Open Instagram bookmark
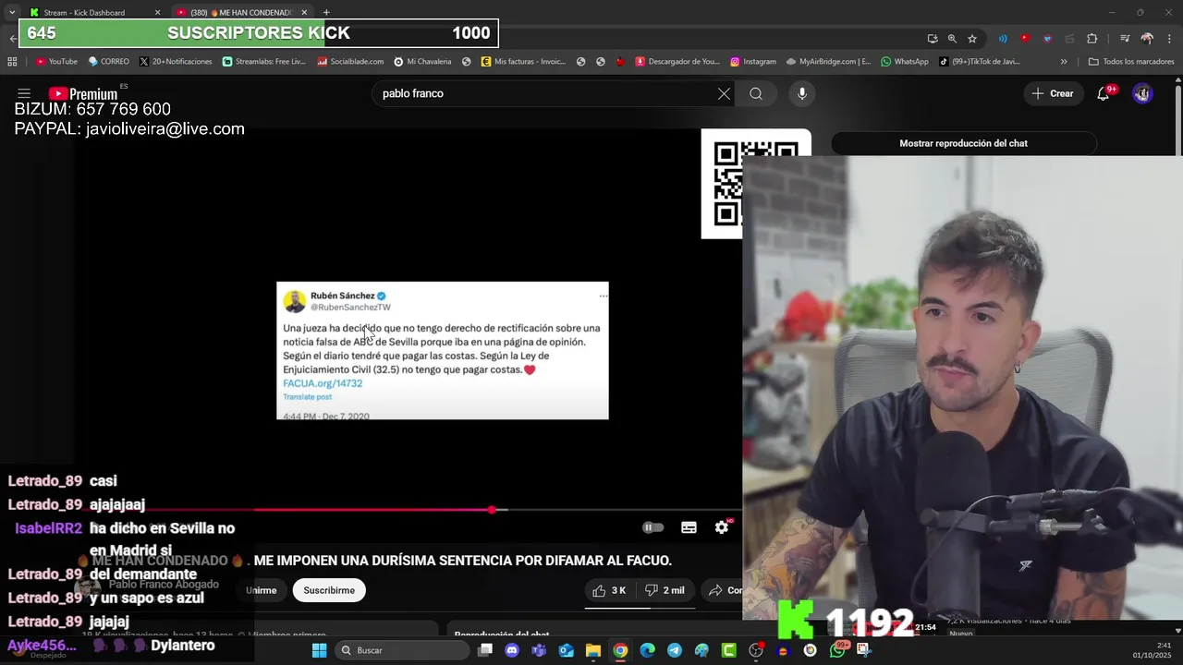Image resolution: width=1183 pixels, height=665 pixels. pyautogui.click(x=753, y=62)
